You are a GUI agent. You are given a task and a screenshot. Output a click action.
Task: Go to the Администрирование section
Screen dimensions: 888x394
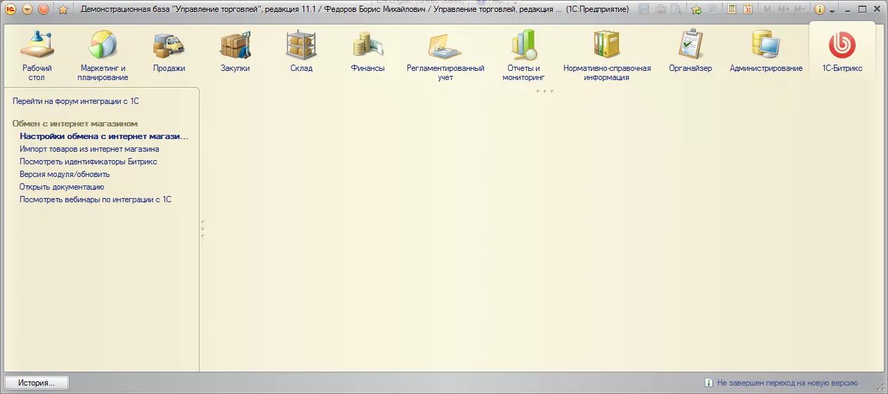tap(766, 52)
